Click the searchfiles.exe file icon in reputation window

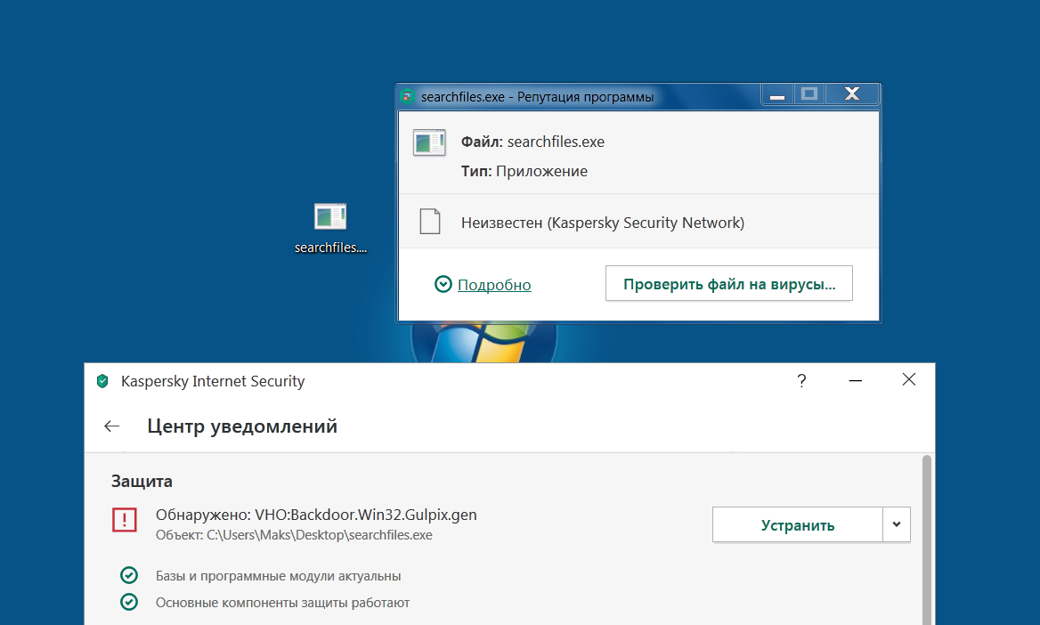(429, 142)
